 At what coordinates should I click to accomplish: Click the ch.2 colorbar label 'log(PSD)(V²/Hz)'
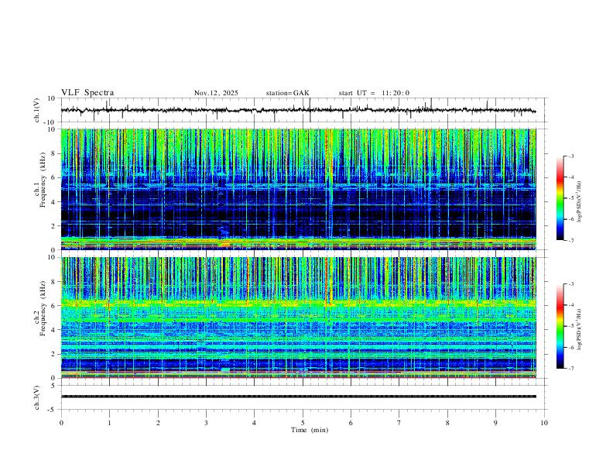click(580, 329)
